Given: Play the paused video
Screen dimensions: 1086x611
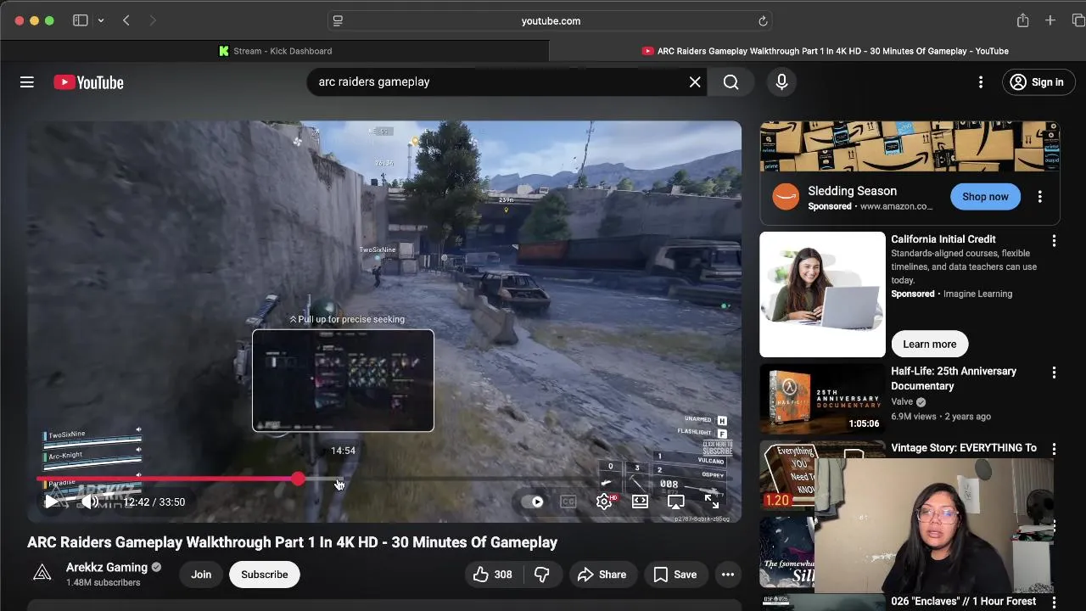Looking at the screenshot, I should pyautogui.click(x=52, y=502).
